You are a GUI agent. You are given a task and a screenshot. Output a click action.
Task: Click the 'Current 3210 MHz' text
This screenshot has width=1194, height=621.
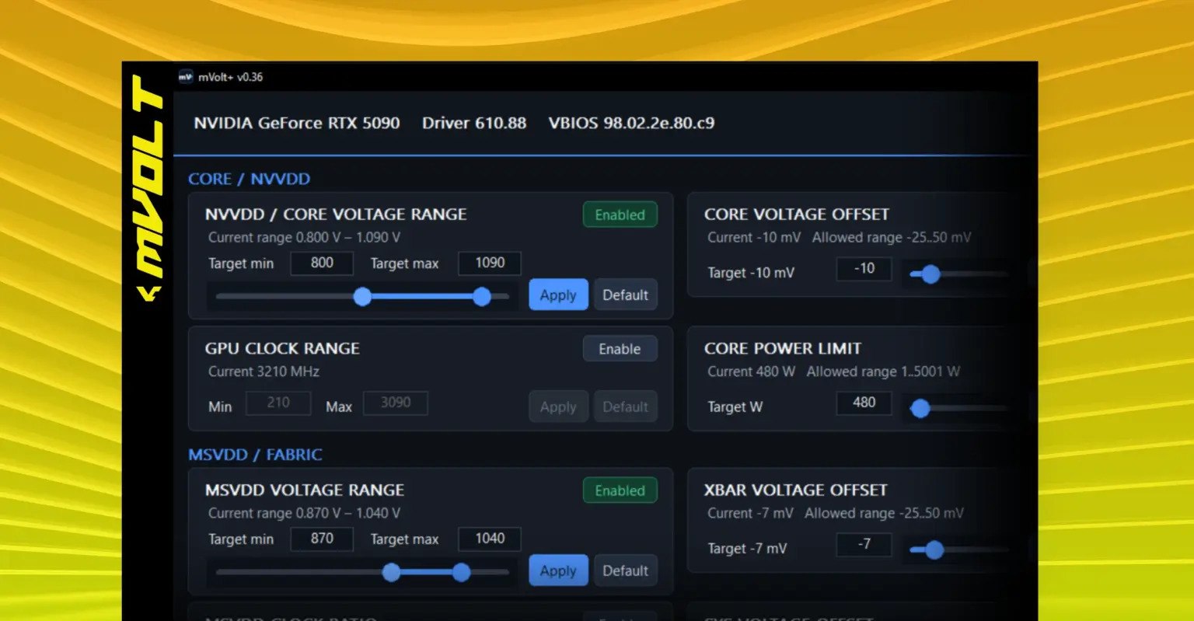264,372
